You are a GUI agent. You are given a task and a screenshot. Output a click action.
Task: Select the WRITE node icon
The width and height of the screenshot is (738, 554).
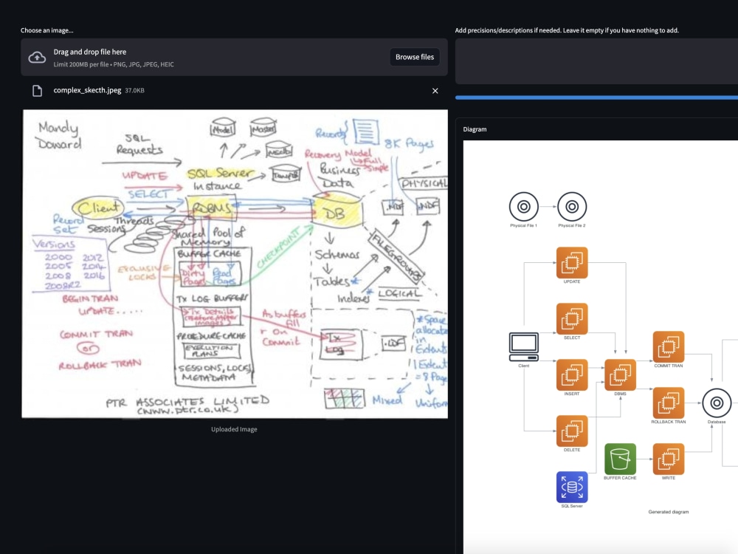tap(668, 459)
